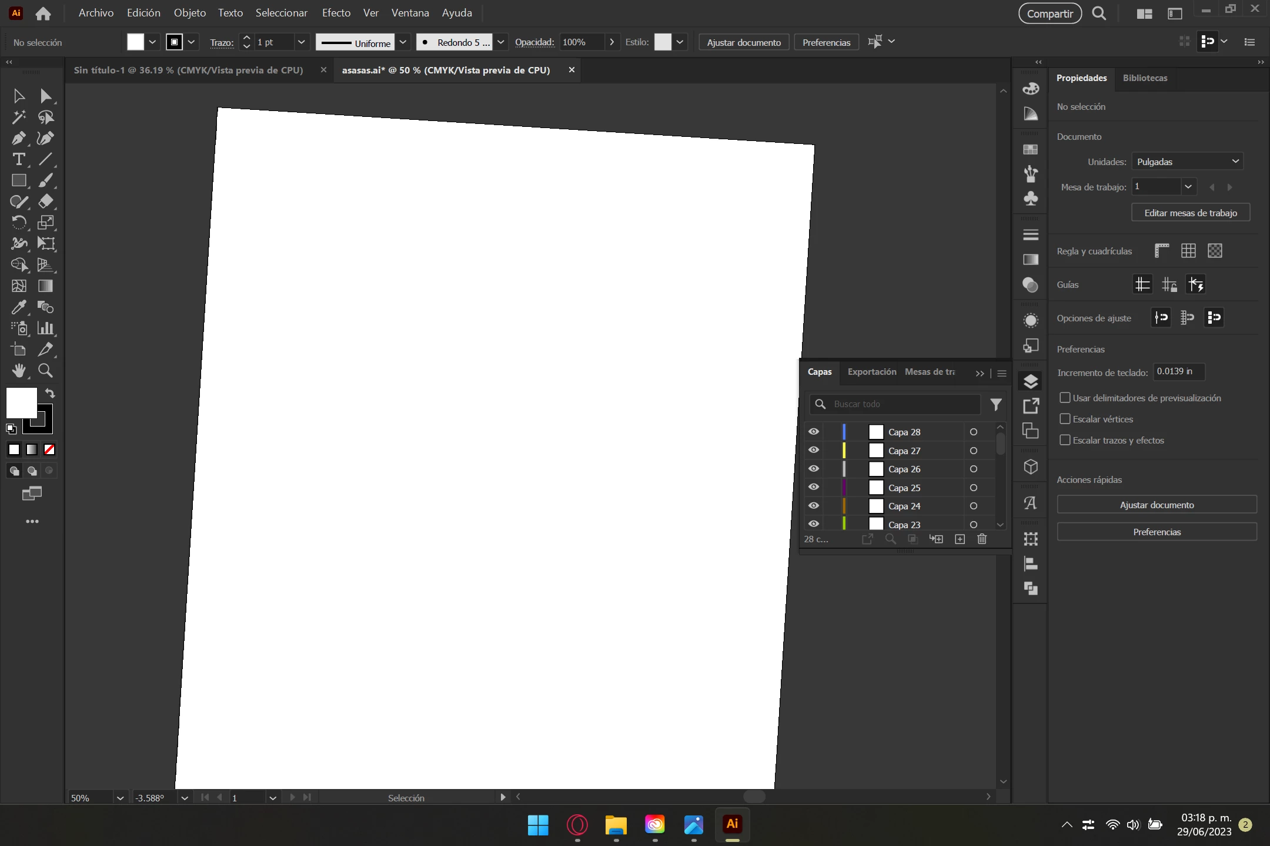
Task: Select the Eyedropper tool
Action: (x=18, y=307)
